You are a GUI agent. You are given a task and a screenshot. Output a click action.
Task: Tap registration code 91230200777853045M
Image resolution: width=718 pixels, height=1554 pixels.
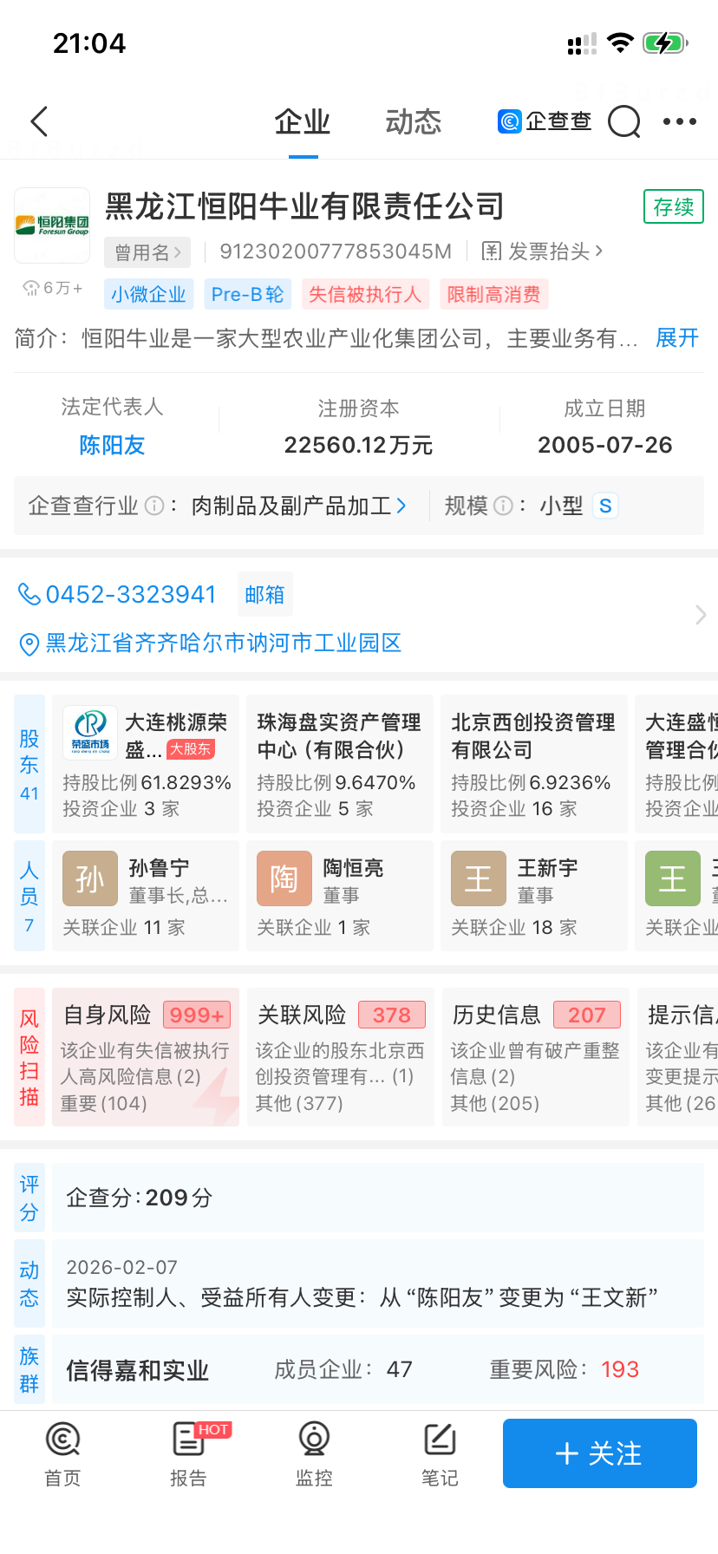click(x=336, y=251)
